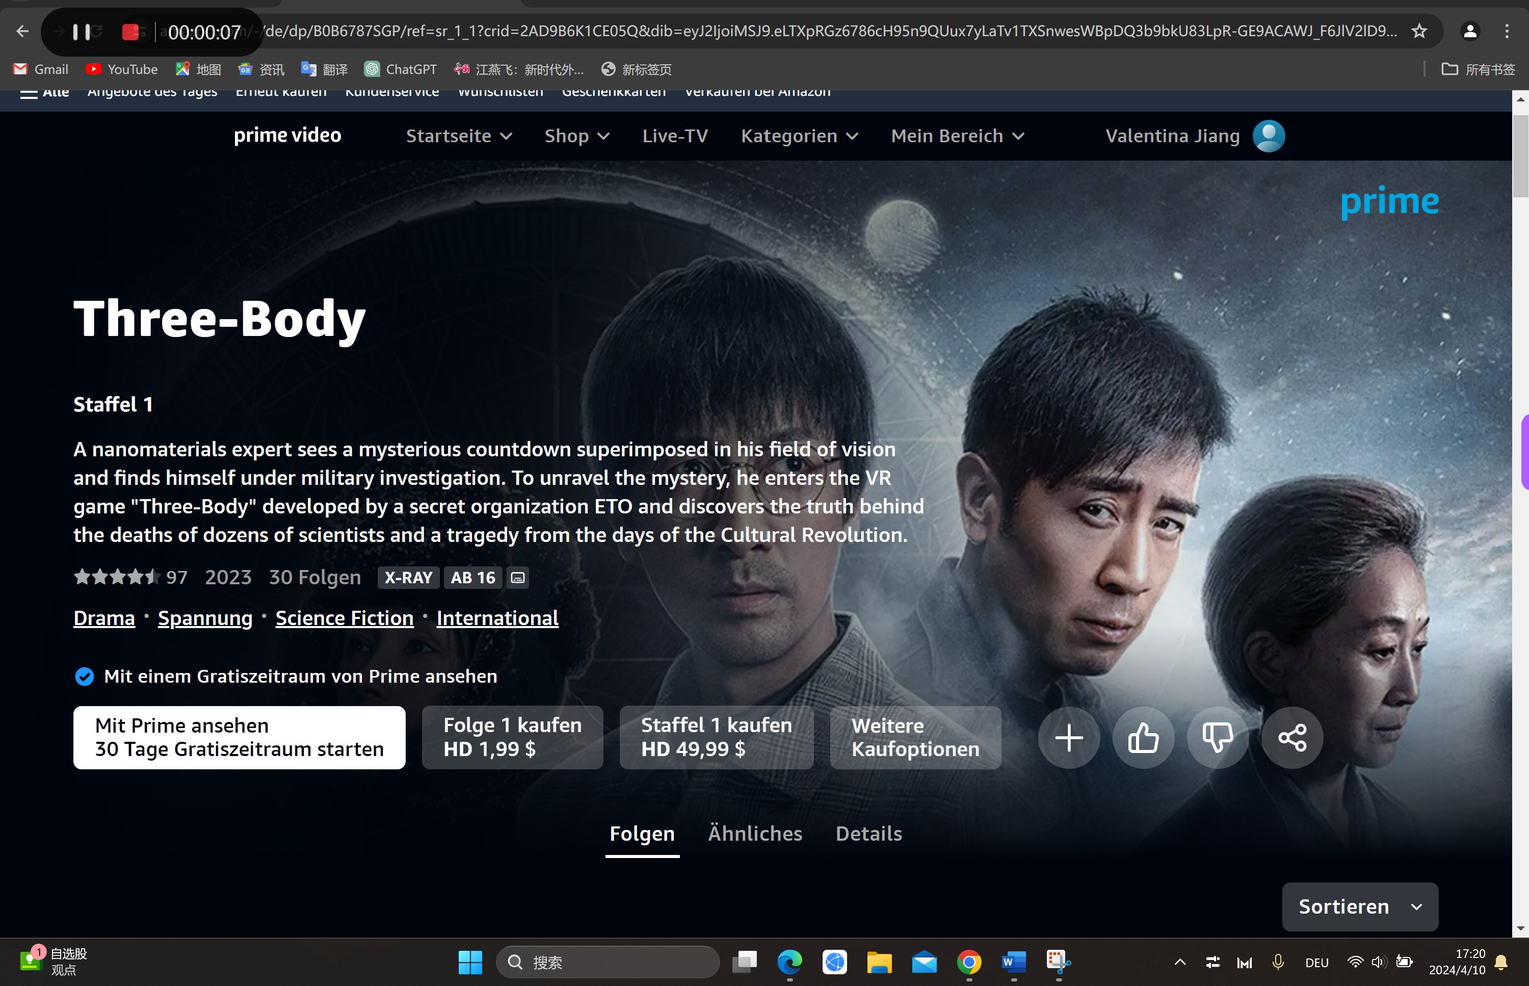Click the subtitles/caption icon
The height and width of the screenshot is (986, 1529).
coord(517,577)
